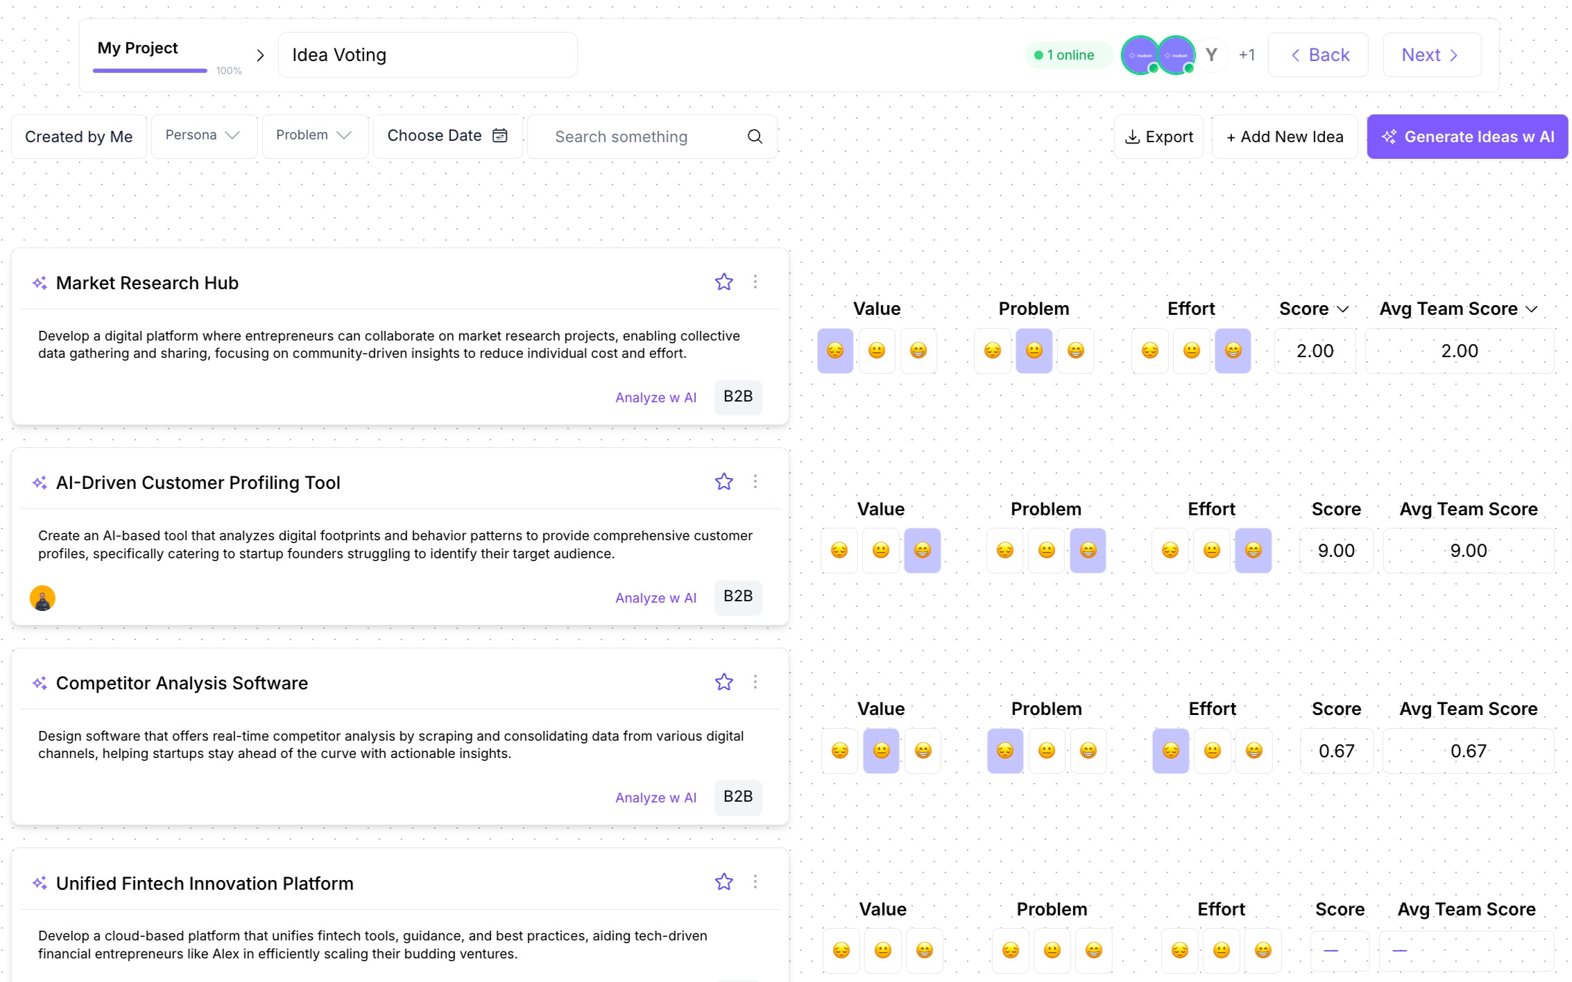Click the Export download icon
The image size is (1572, 982).
point(1132,137)
